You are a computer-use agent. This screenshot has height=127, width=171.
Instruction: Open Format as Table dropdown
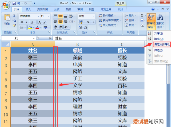point(110,21)
